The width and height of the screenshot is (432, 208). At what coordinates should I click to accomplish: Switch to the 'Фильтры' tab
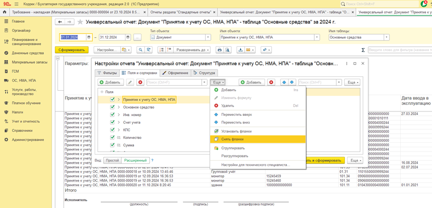107,73
